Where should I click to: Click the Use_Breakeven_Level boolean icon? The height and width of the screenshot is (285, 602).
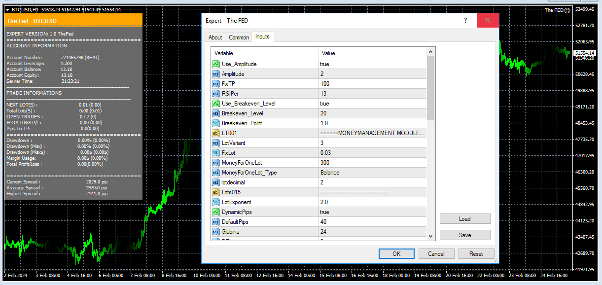(x=215, y=104)
